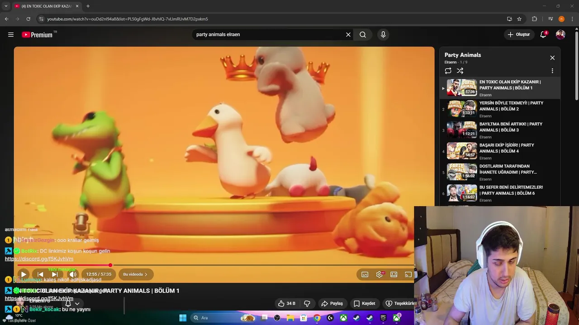Select 'DOSTLARIM TARAFINDAN İHANETE UĞRADIM!' video

[500, 172]
